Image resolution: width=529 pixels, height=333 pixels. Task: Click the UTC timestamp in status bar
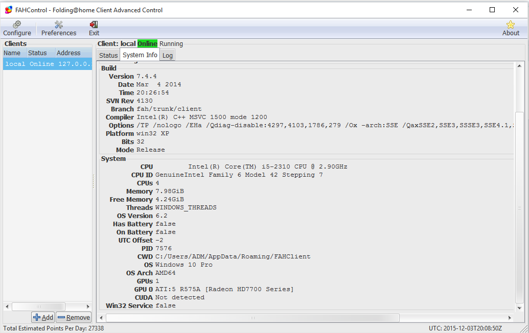click(465, 328)
